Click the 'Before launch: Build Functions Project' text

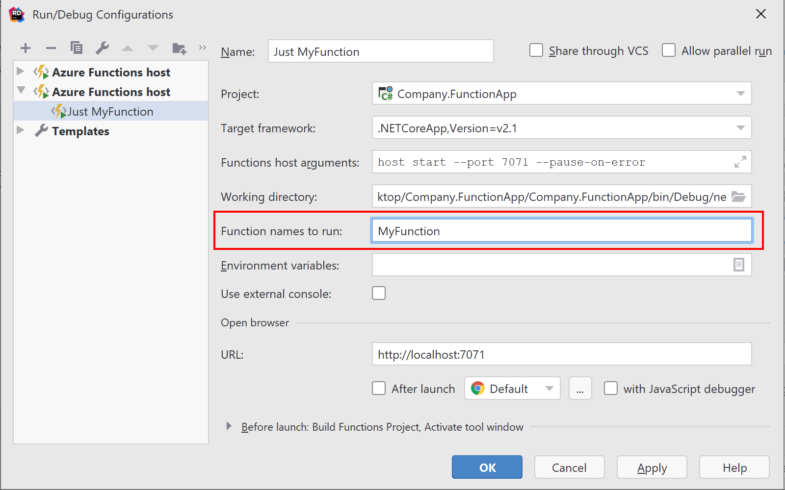tap(331, 427)
